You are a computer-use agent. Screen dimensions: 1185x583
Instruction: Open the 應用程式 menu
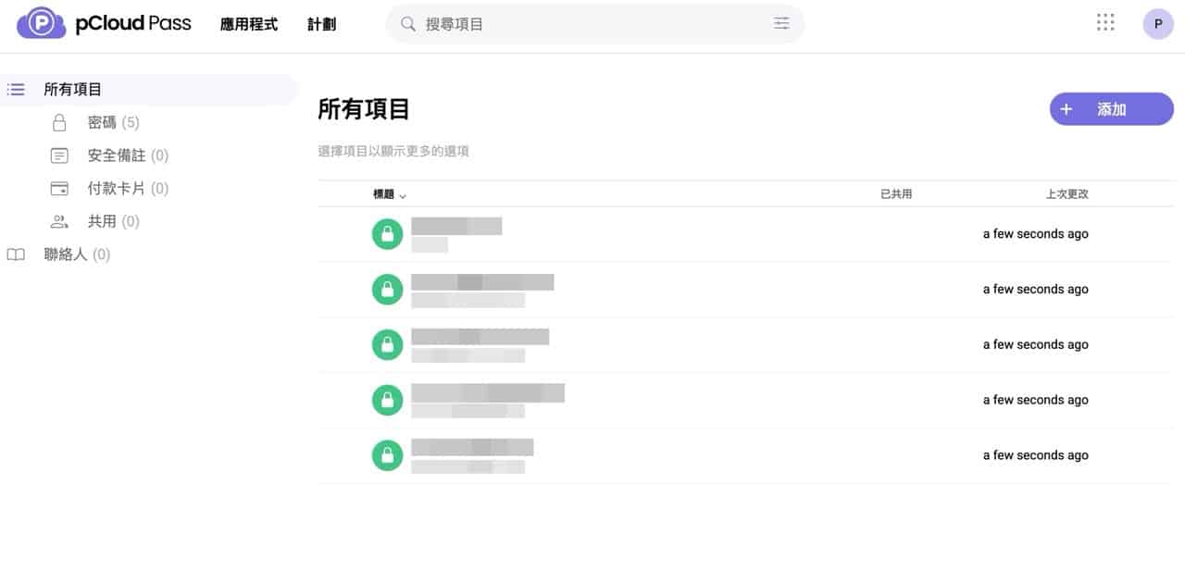point(249,25)
